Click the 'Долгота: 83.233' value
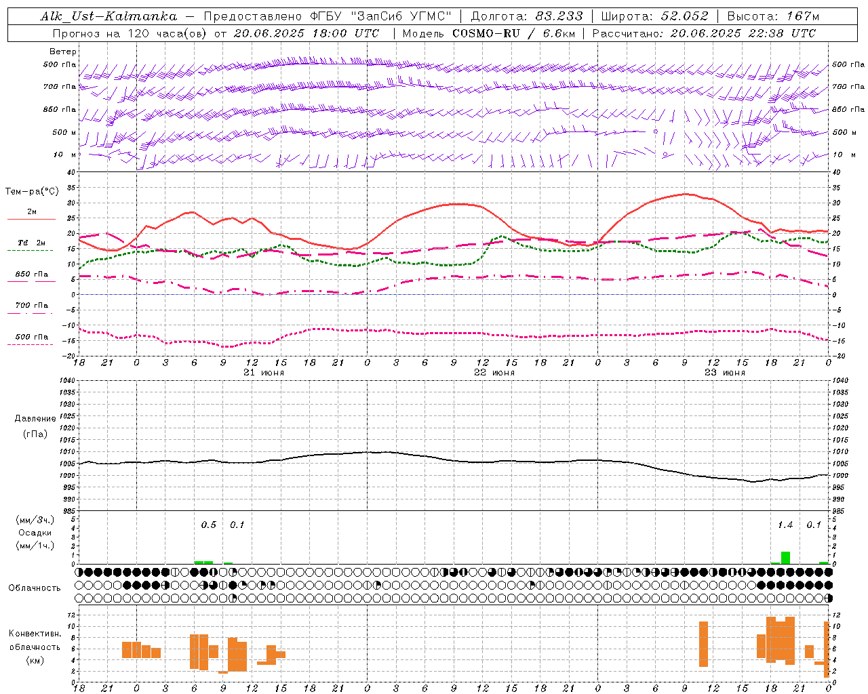868x694 pixels. point(526,16)
